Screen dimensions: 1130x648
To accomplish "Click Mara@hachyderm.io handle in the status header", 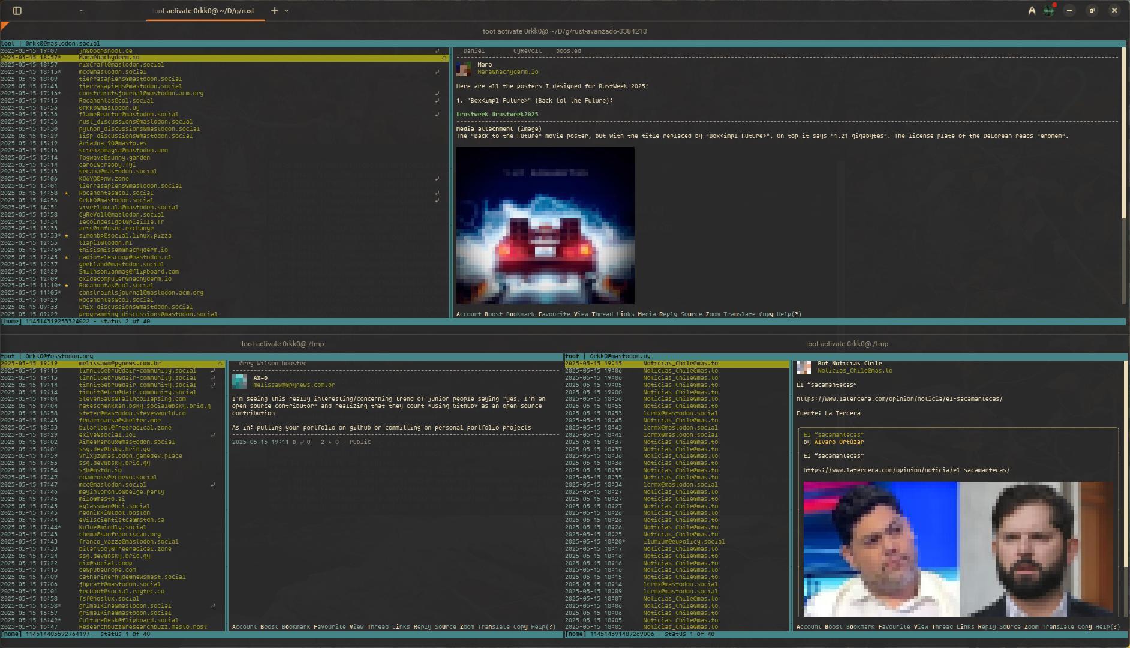I will point(507,72).
